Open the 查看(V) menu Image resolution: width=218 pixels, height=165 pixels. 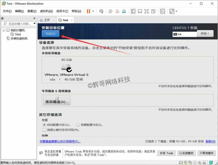click(x=32, y=11)
